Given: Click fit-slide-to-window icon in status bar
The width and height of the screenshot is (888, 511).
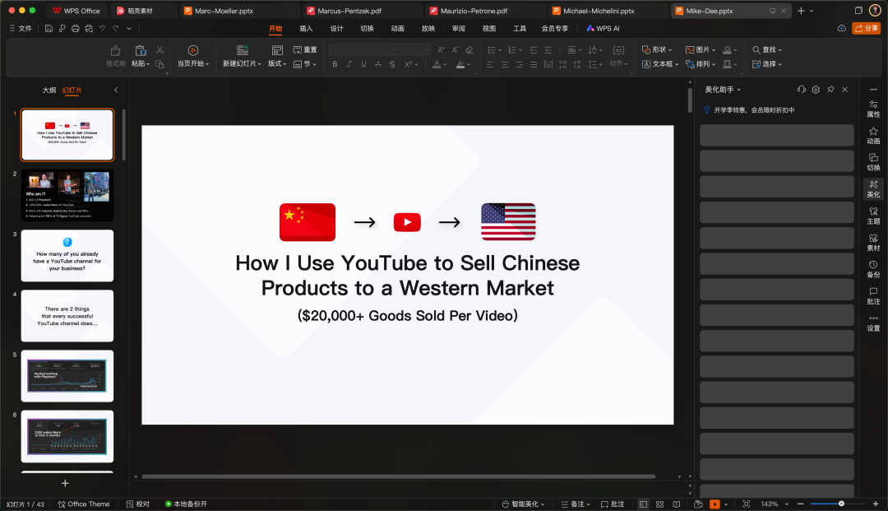Looking at the screenshot, I should click(747, 504).
